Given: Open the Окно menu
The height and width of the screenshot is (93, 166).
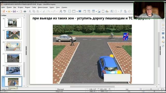Looking at the screenshot, I should pyautogui.click(x=58, y=7).
